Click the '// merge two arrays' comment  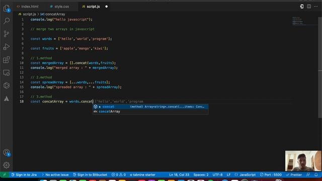(x=62, y=29)
